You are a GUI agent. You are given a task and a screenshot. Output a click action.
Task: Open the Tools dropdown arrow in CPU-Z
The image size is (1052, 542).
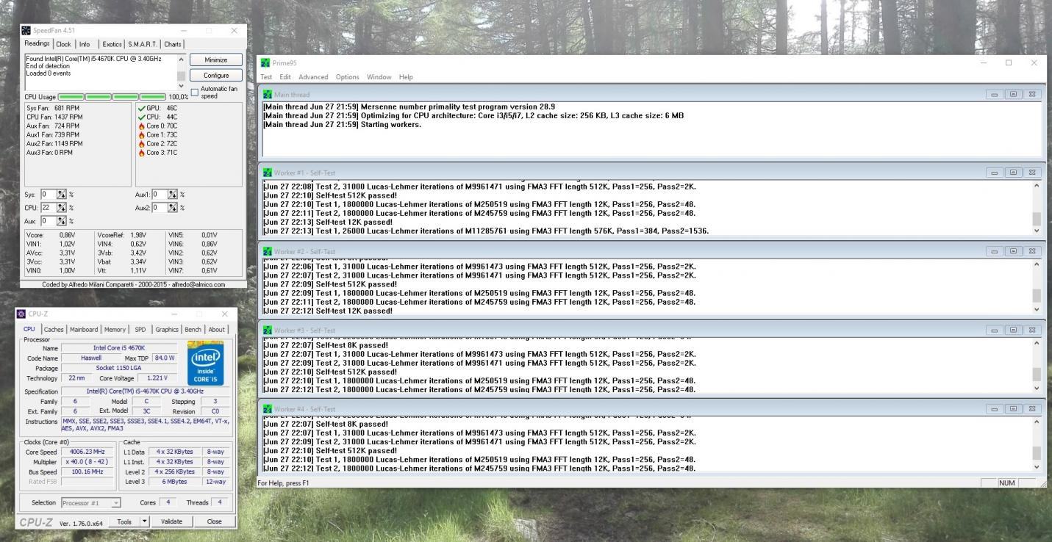coord(144,521)
